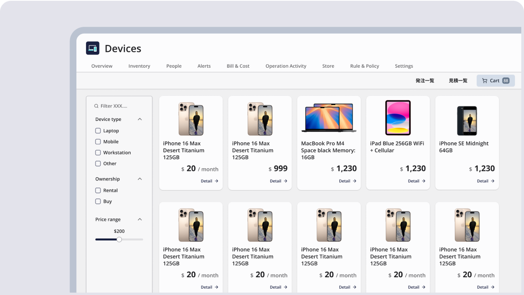Viewport: 524px width, 295px height.
Task: Click the Detail arrow on first iPhone 16 Max
Action: pyautogui.click(x=210, y=181)
